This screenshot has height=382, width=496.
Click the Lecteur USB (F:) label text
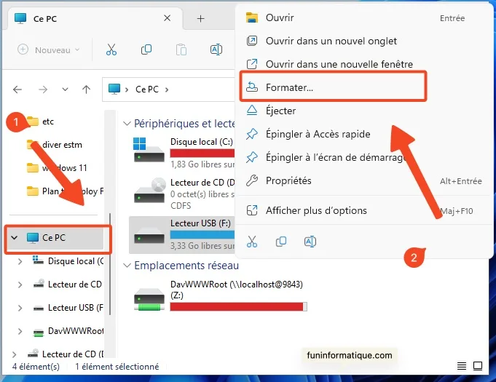(200, 223)
